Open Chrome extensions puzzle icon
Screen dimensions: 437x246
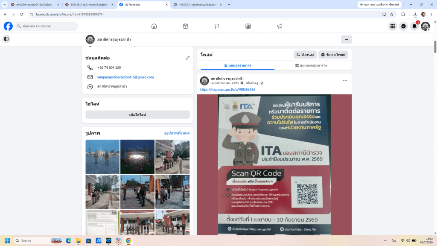pyautogui.click(x=403, y=14)
